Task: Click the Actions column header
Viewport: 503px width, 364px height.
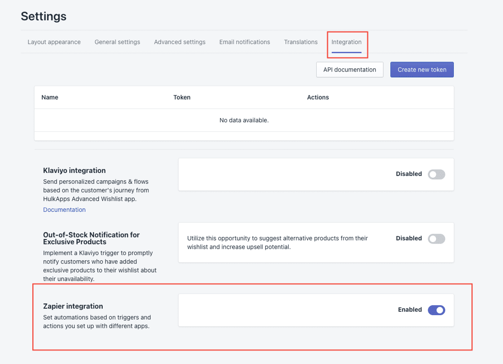Action: click(318, 97)
